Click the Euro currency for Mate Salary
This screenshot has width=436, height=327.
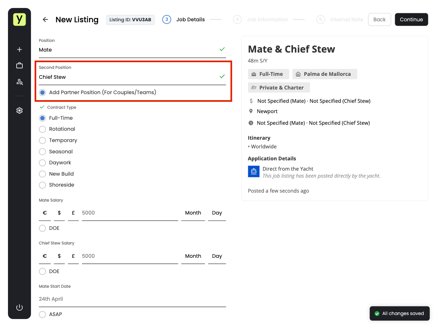pyautogui.click(x=45, y=213)
